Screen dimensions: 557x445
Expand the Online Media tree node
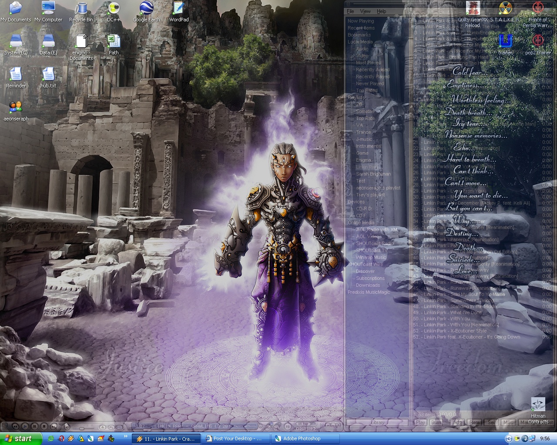(361, 222)
